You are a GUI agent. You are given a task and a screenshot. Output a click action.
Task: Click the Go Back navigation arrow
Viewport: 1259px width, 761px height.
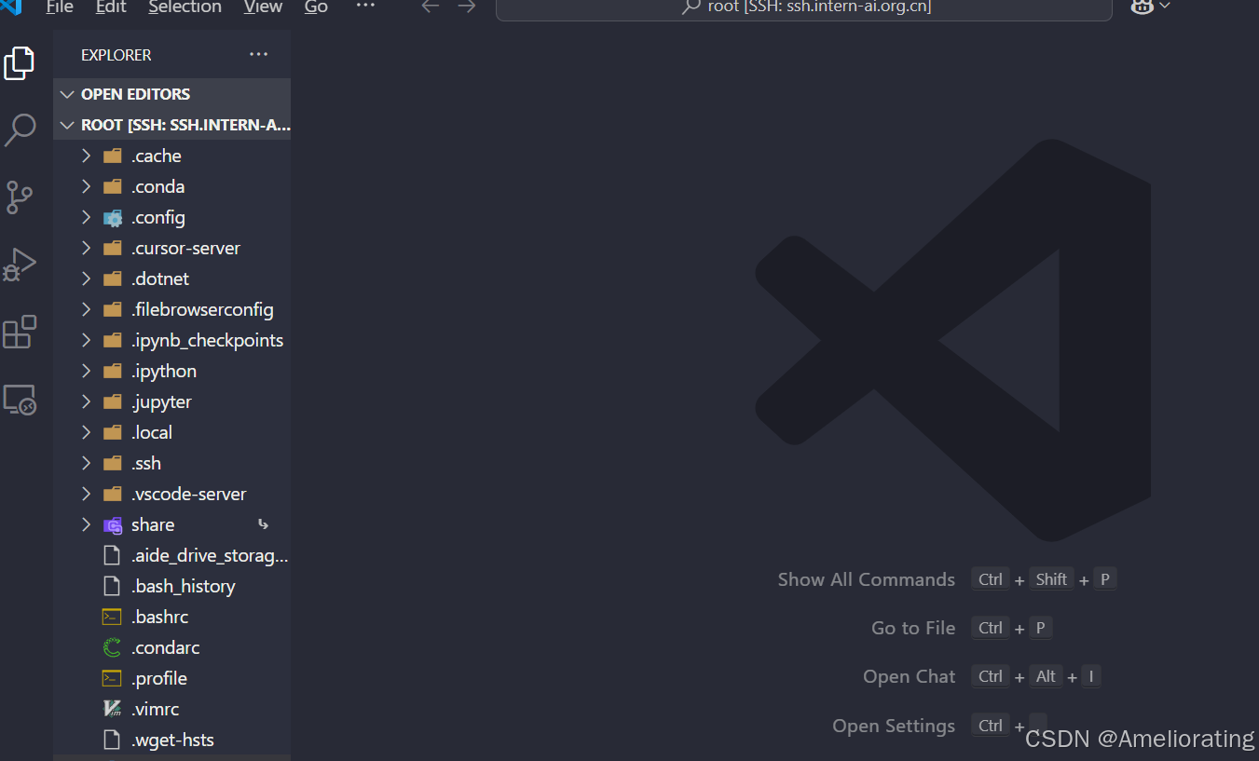point(429,7)
